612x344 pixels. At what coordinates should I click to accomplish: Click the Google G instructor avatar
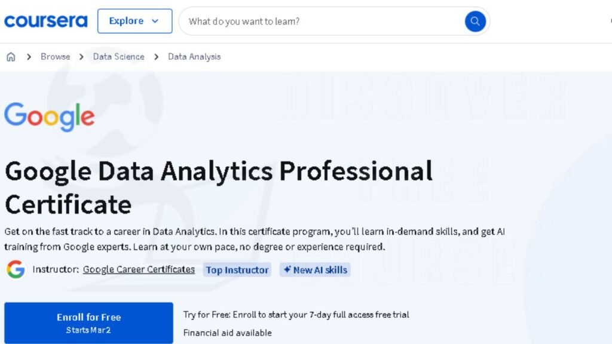(16, 269)
